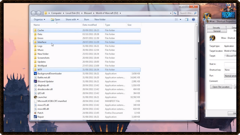This screenshot has height=135, width=240.
Task: Click the Target field in Properties
Action: click(230, 56)
